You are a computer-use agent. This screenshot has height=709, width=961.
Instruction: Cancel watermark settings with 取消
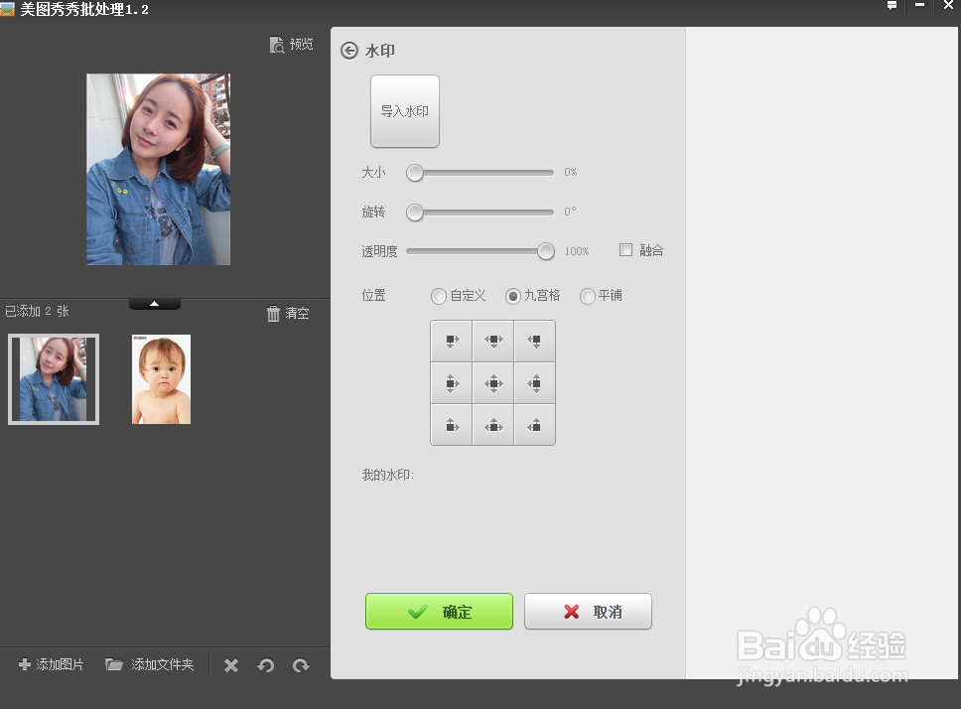[x=588, y=612]
